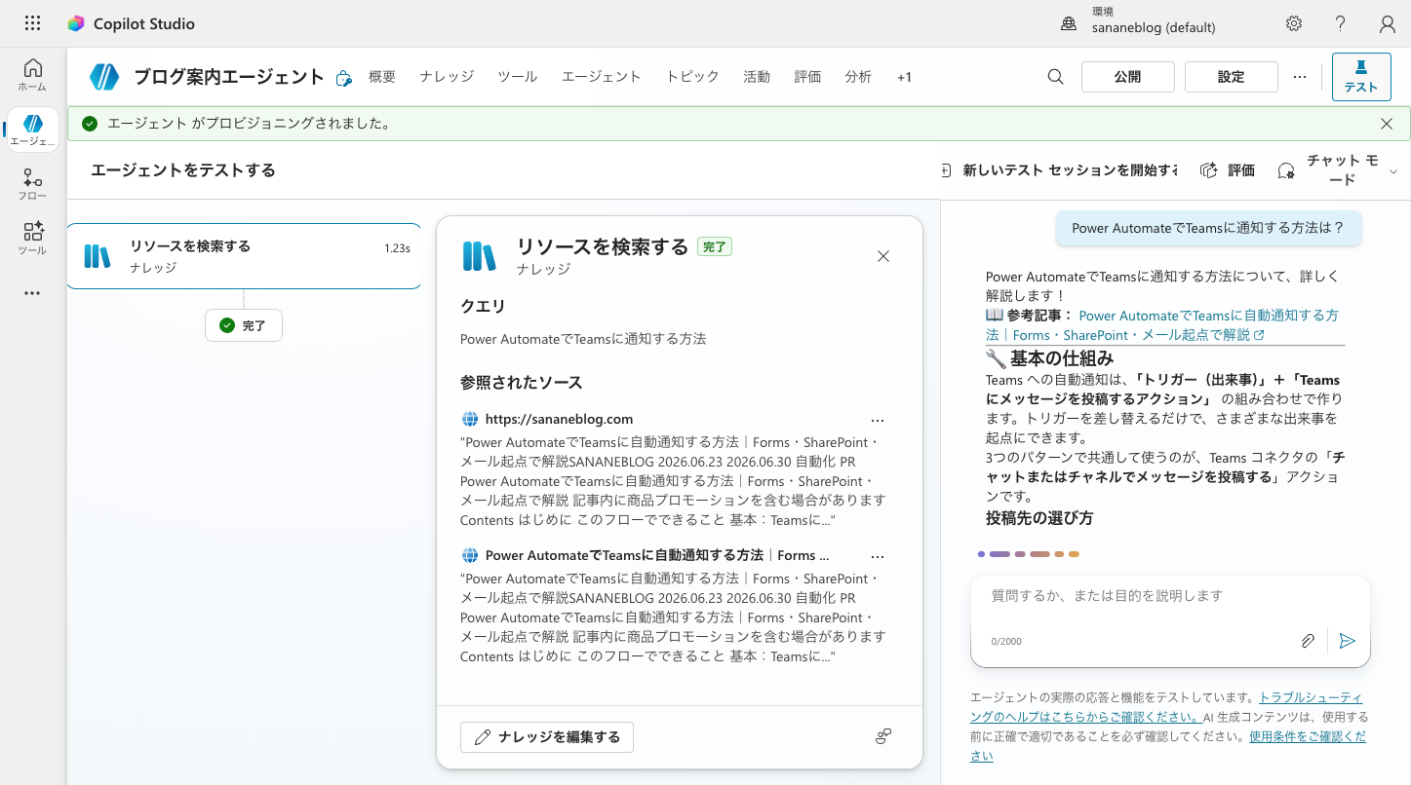Open the user account profile icon

[1388, 23]
